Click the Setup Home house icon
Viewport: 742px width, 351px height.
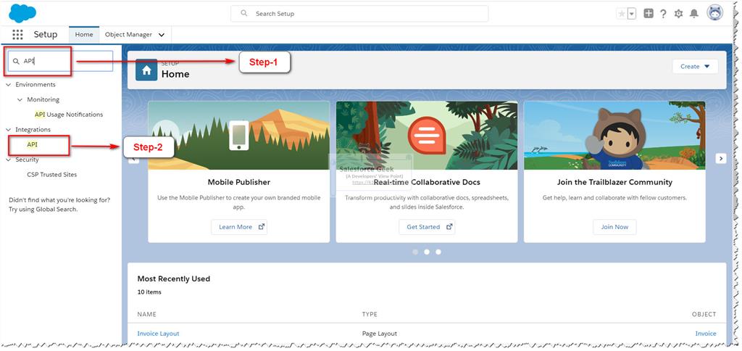click(x=146, y=70)
